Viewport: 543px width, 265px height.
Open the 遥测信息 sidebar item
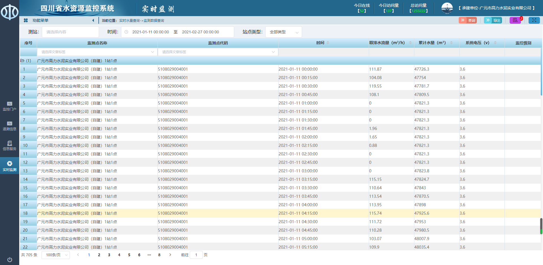[10, 126]
